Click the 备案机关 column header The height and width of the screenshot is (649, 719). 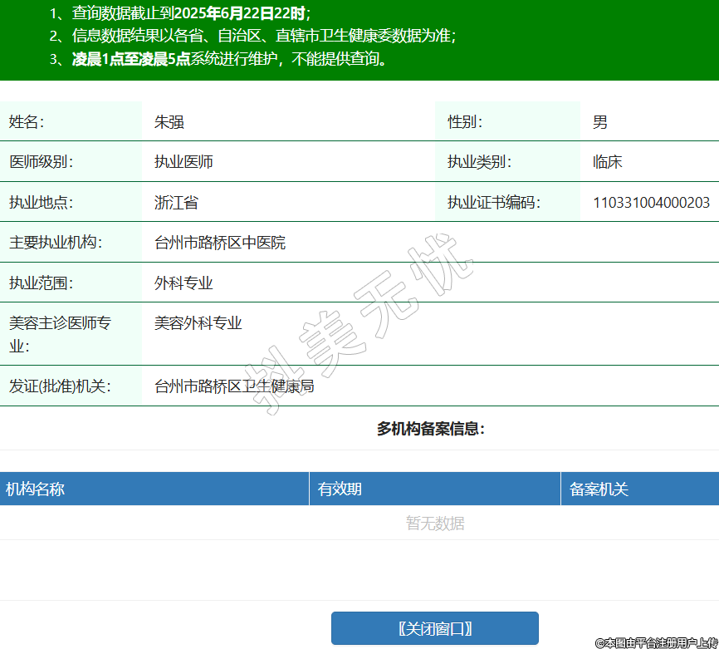tap(599, 489)
